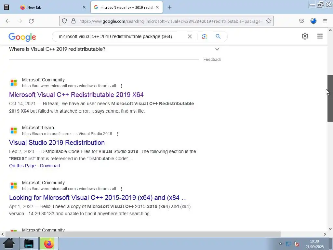333x250 pixels.
Task: Reload the current page
Action: (31, 21)
